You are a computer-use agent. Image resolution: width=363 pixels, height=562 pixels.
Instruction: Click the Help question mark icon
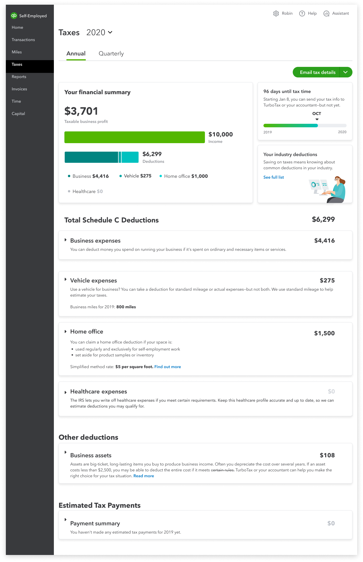pos(302,13)
